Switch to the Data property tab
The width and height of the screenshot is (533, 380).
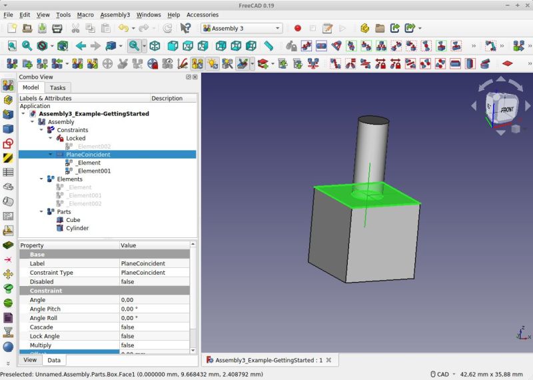[54, 360]
